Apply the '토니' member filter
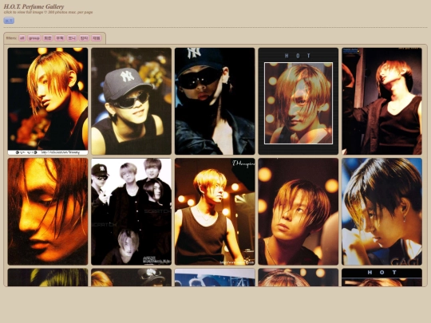Screen dimensions: 431x323 72,38
